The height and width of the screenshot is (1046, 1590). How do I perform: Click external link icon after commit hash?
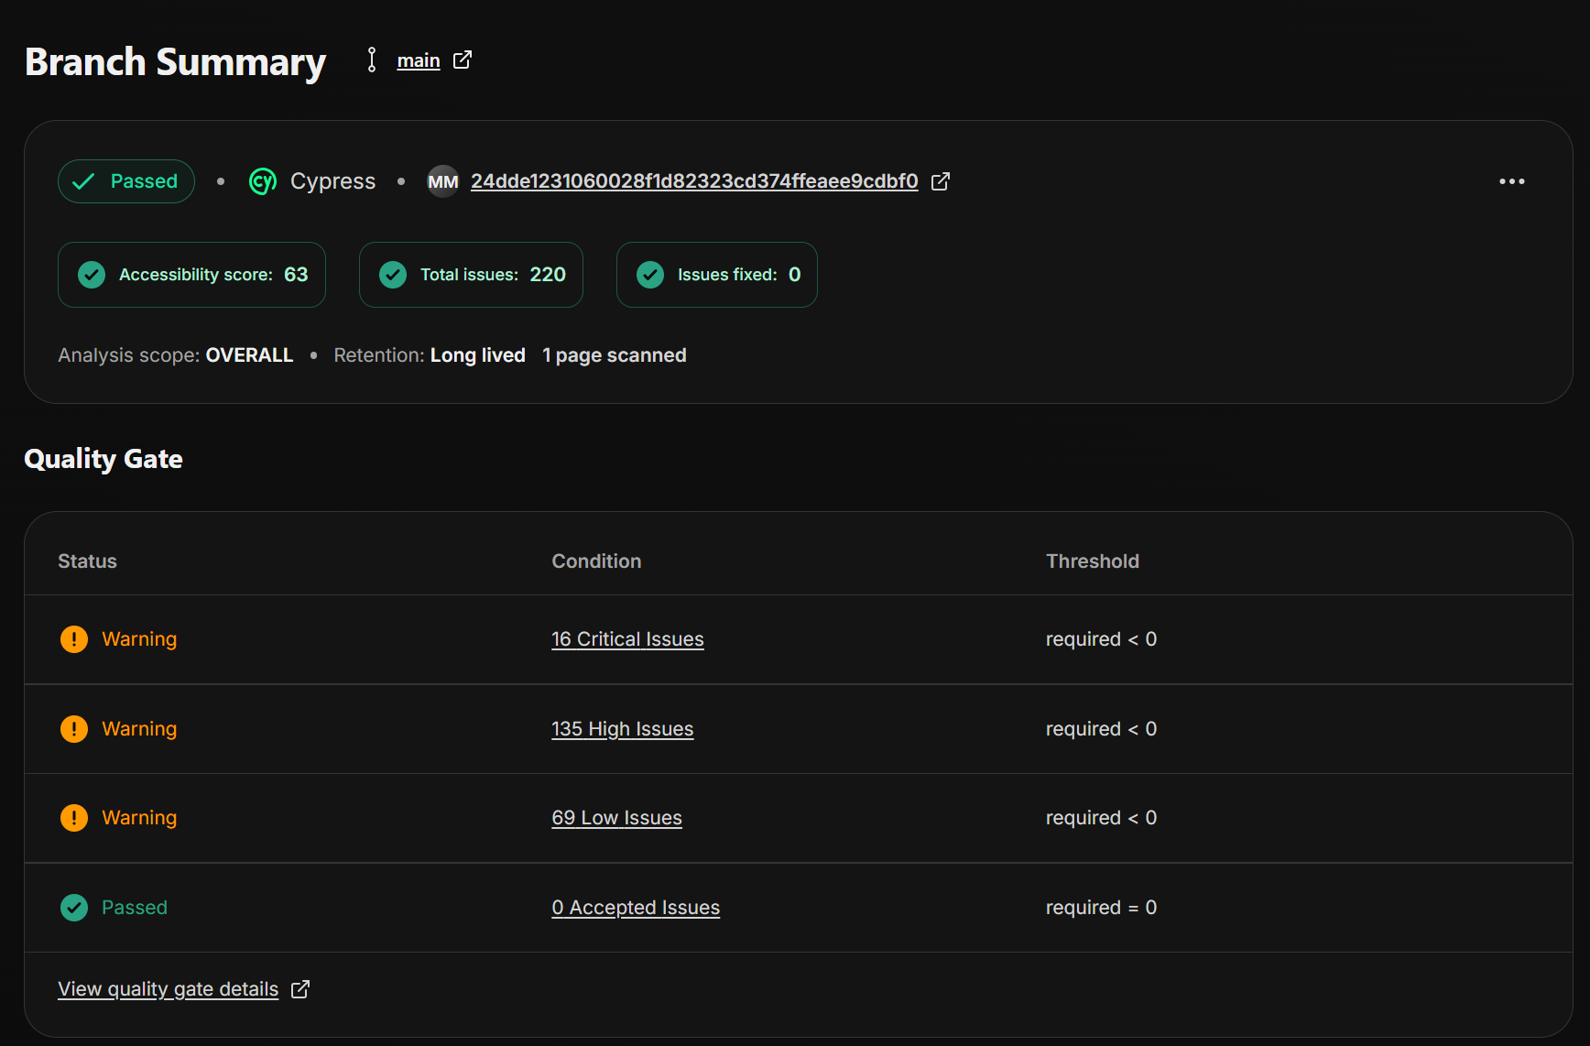[940, 181]
